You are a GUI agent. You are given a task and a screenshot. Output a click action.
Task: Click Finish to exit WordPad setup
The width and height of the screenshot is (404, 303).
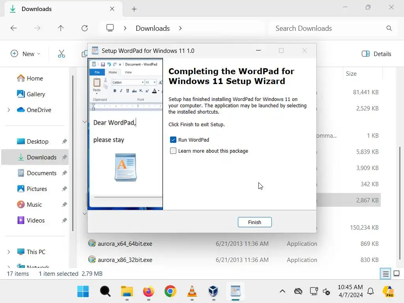pos(254,222)
